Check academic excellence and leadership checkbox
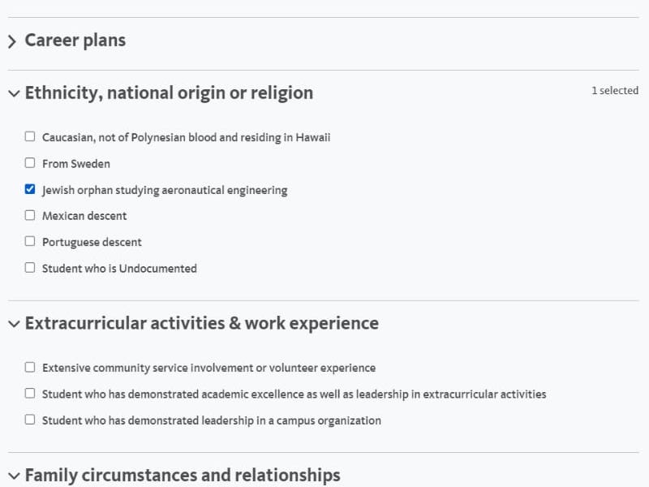 30,393
